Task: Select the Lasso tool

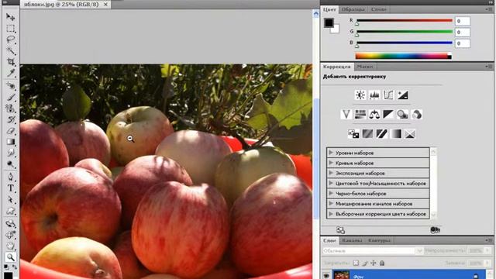Action: tap(10, 40)
